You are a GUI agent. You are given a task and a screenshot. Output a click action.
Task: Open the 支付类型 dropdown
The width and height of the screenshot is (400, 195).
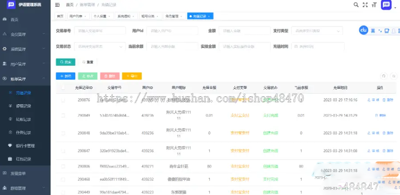point(316,30)
